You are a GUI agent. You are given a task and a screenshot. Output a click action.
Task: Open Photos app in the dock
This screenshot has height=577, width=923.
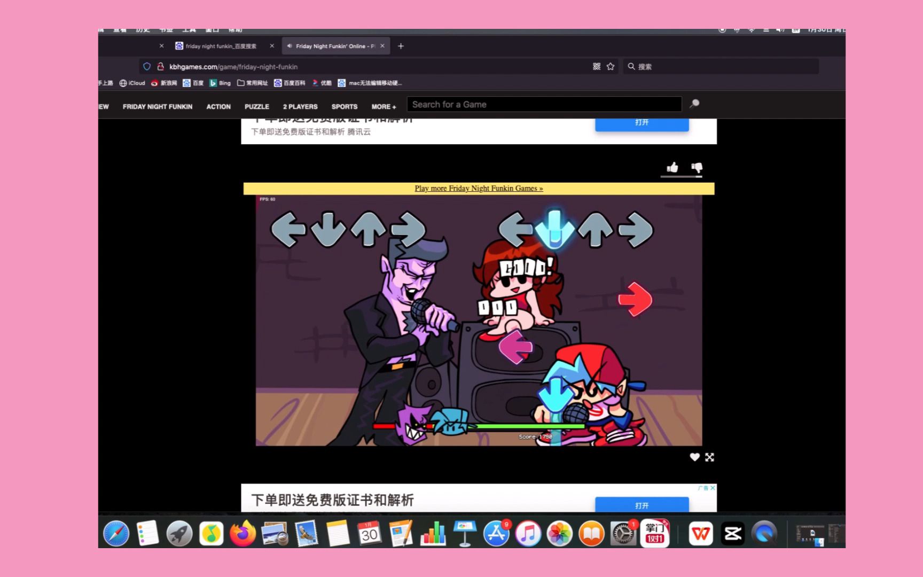[560, 533]
